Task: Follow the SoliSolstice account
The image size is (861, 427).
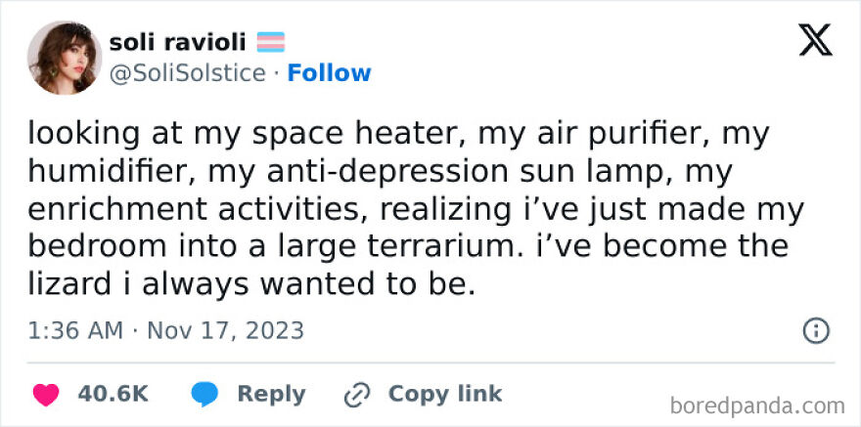Action: (330, 73)
